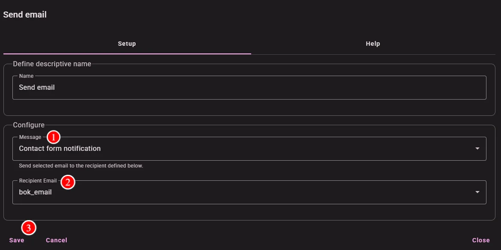Focus the Name field containing 'Send email'
501x250 pixels.
coord(249,88)
